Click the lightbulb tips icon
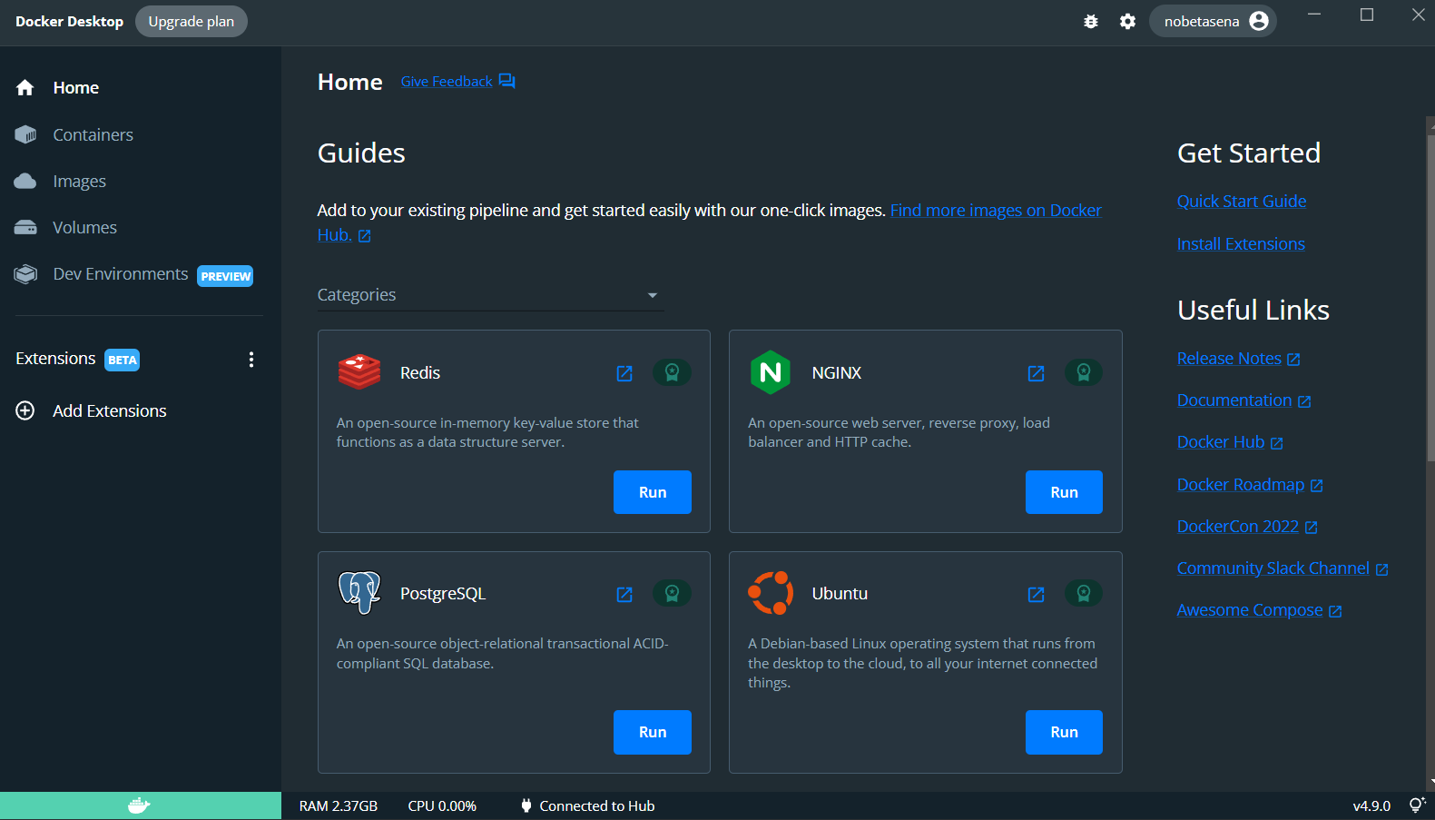 [x=1416, y=805]
